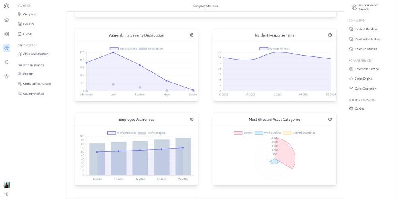The width and height of the screenshot is (398, 199).
Task: Open Country Profiles under Threat Intelligence
Action: [x=33, y=94]
